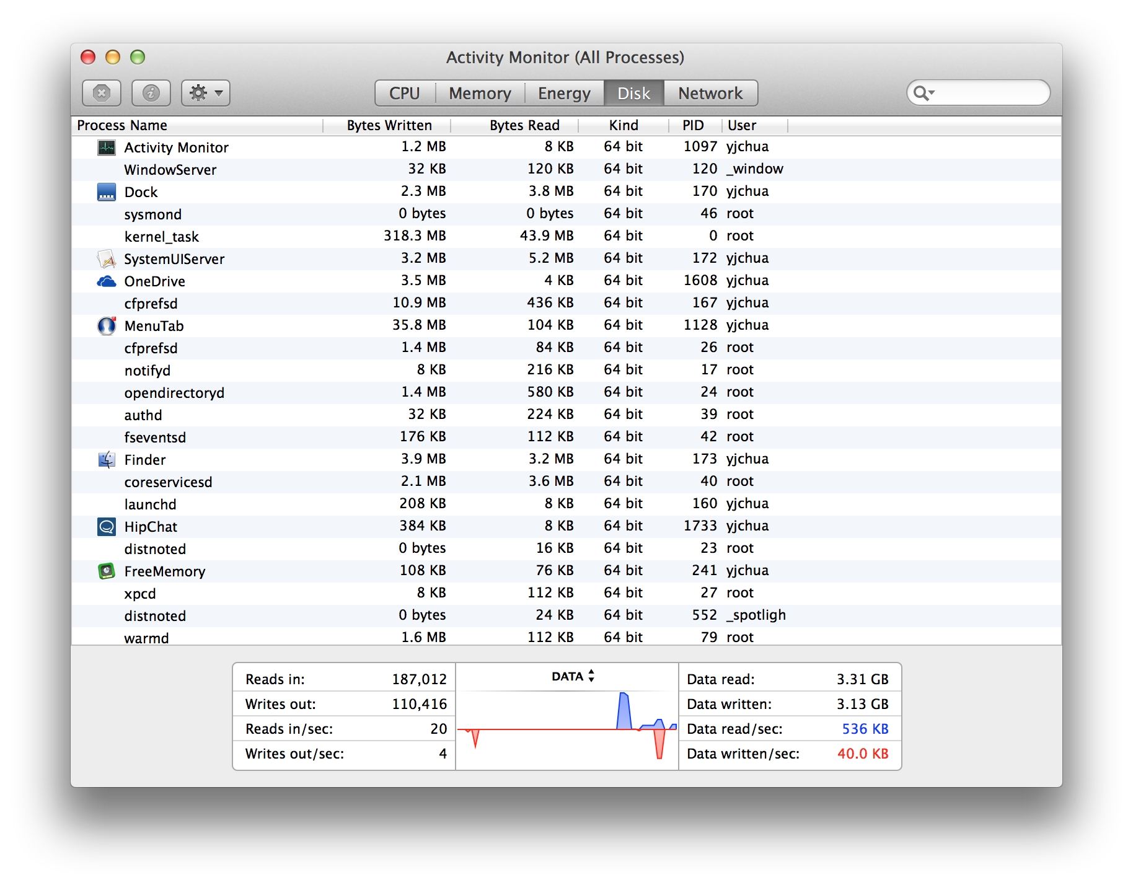Screen dimensions: 1133x885
Task: Click the _window user cell
Action: click(755, 169)
